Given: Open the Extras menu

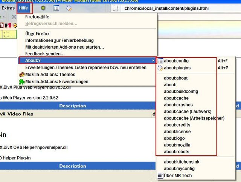Looking at the screenshot, I should (8, 8).
